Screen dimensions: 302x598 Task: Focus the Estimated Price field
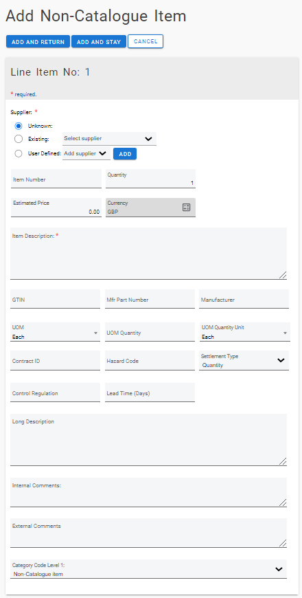tap(56, 208)
